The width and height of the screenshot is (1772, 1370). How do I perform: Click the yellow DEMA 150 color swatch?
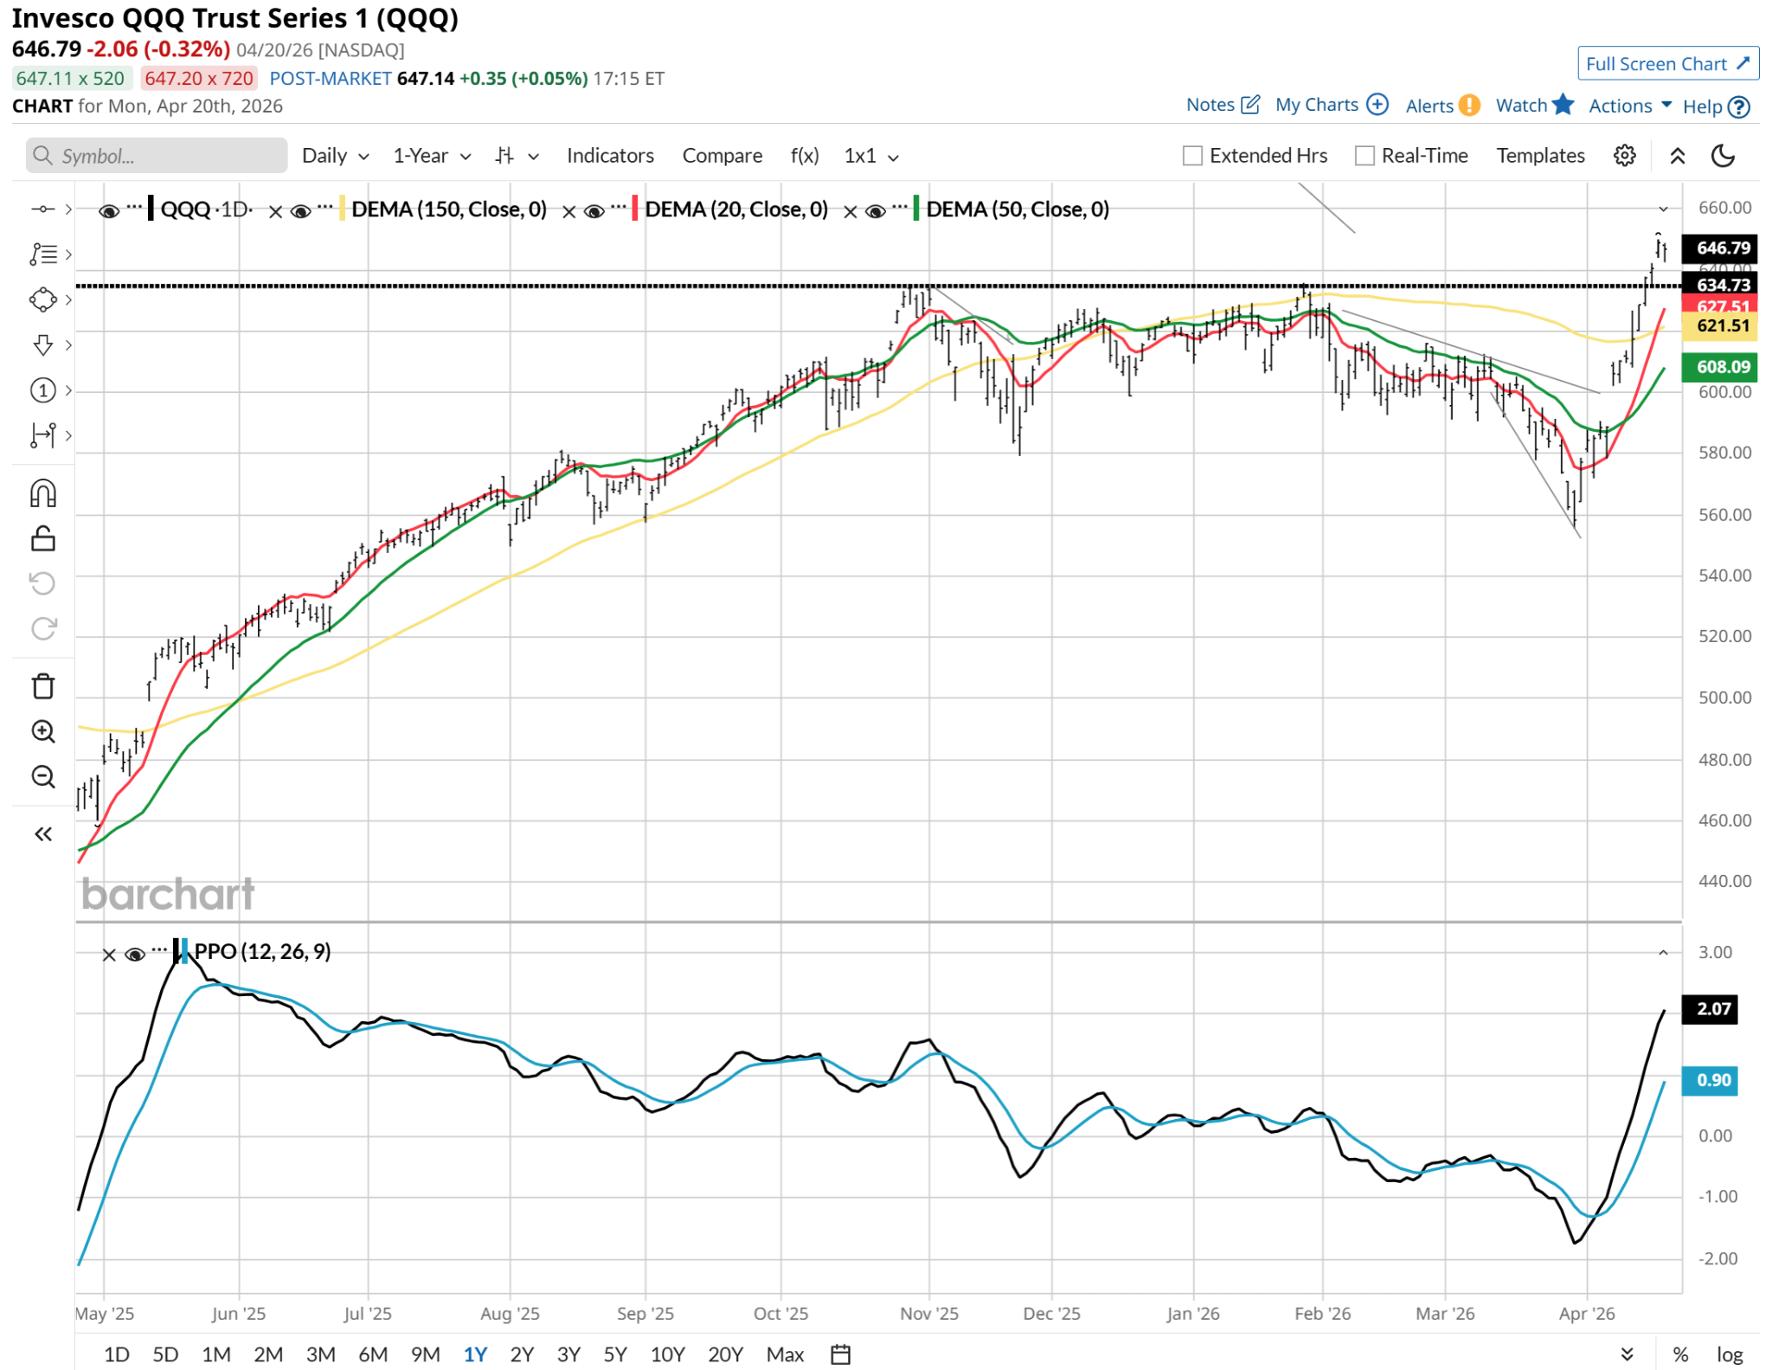point(343,209)
